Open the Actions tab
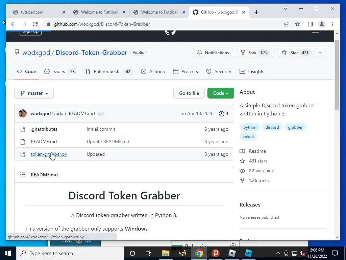346x260 pixels. click(153, 72)
